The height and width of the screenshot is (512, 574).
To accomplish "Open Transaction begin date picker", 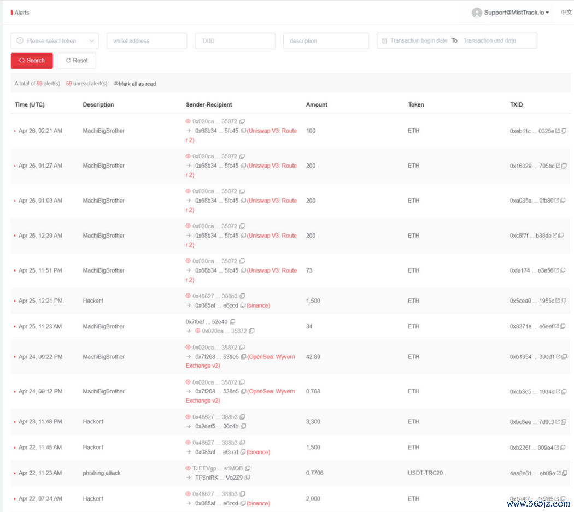I will (x=418, y=41).
